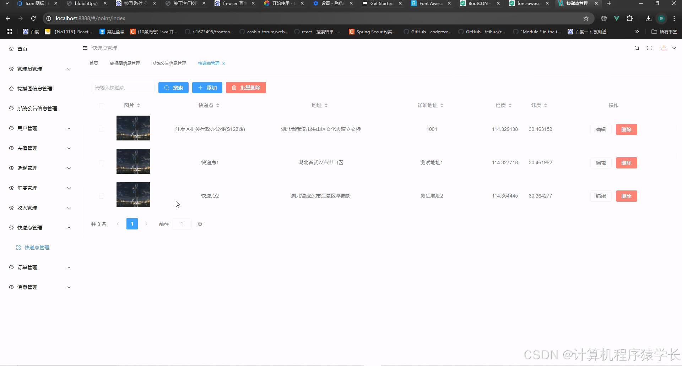Check the row for 快递点1
The height and width of the screenshot is (366, 682).
click(x=102, y=163)
